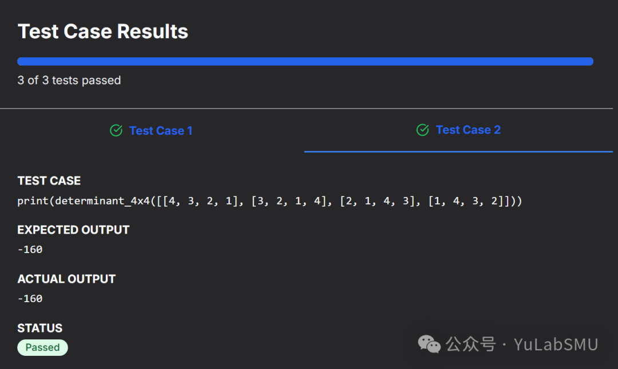Click the blue underline beneath Test Case 2
The height and width of the screenshot is (369, 618).
click(458, 151)
